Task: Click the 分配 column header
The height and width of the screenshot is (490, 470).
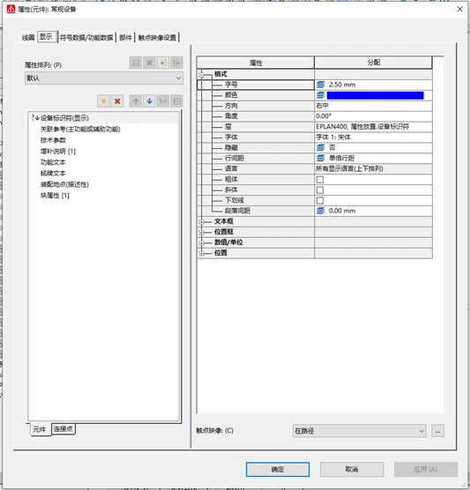Action: click(x=373, y=63)
